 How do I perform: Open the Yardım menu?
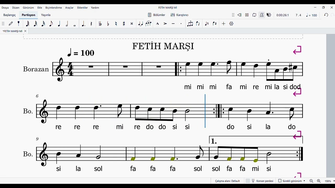coord(95,8)
